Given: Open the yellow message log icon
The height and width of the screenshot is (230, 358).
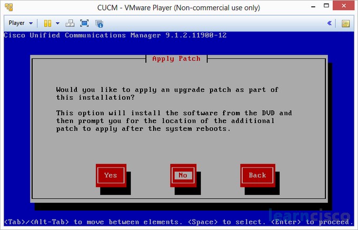Looking at the screenshot, I should (345, 23).
